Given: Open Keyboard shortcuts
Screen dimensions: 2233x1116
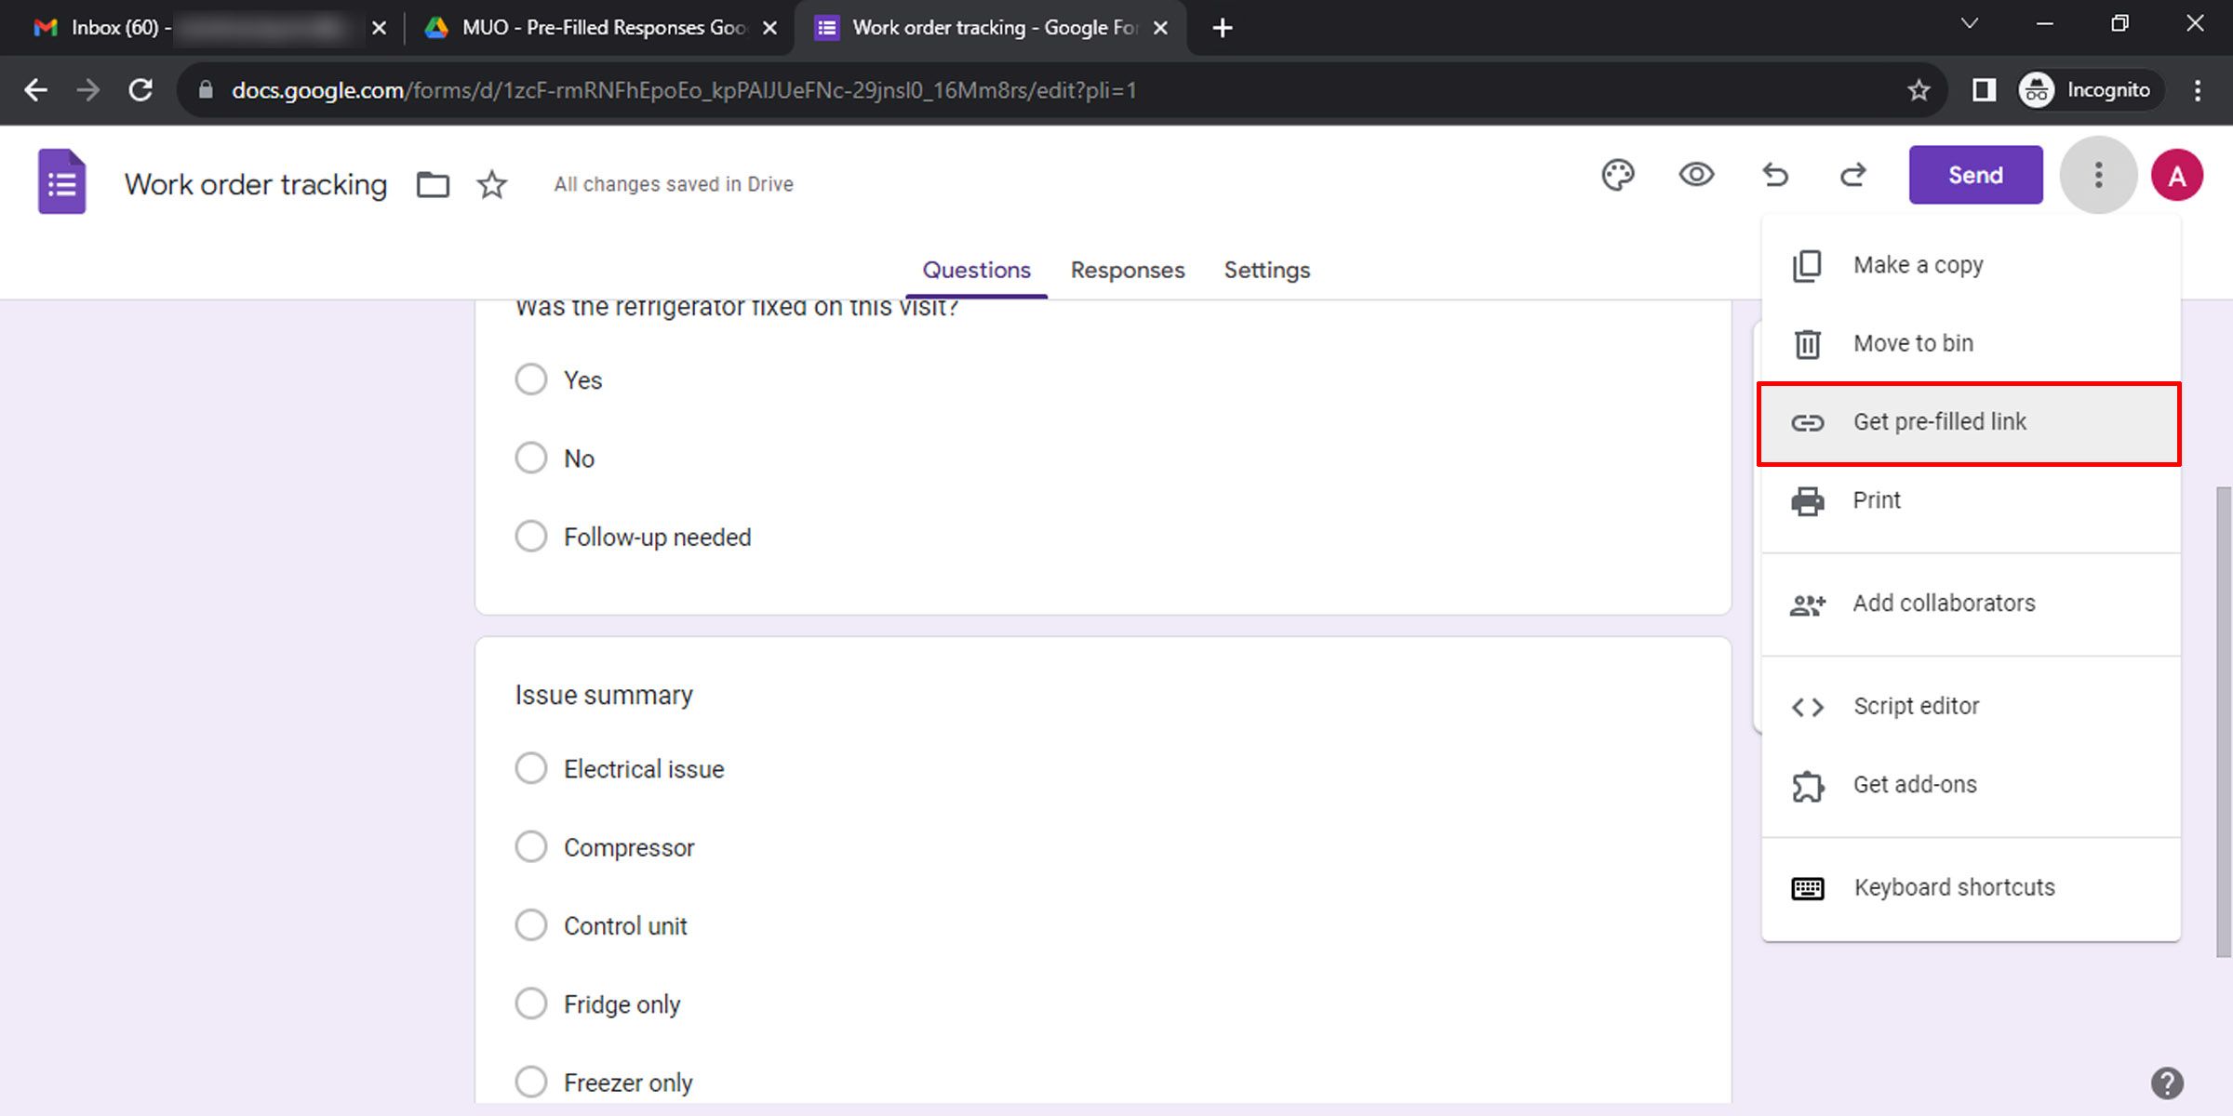Looking at the screenshot, I should (x=1953, y=886).
